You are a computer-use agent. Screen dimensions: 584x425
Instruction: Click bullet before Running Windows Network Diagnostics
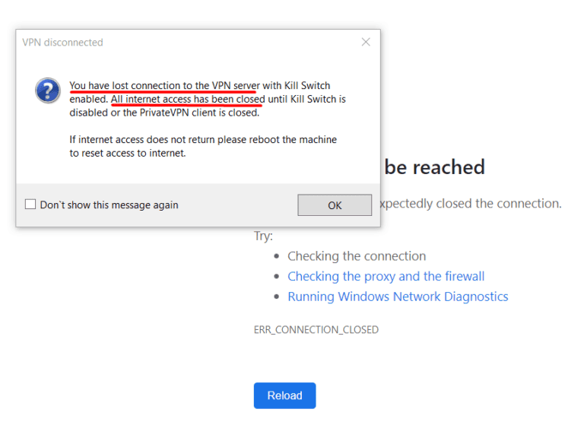click(277, 297)
